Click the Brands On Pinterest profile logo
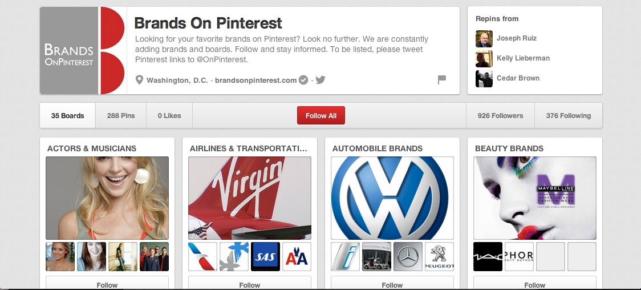The height and width of the screenshot is (290, 641). 83,50
